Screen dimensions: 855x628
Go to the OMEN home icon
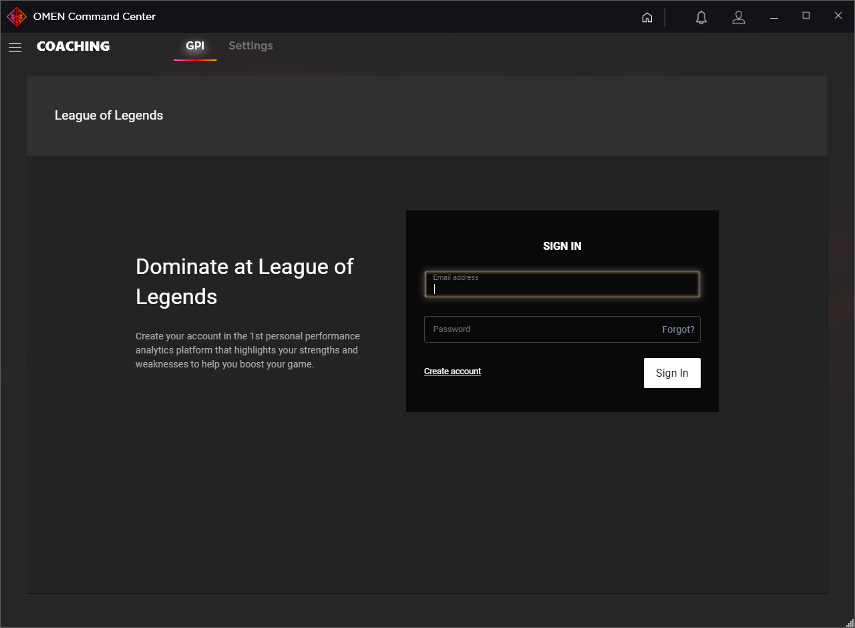[647, 17]
